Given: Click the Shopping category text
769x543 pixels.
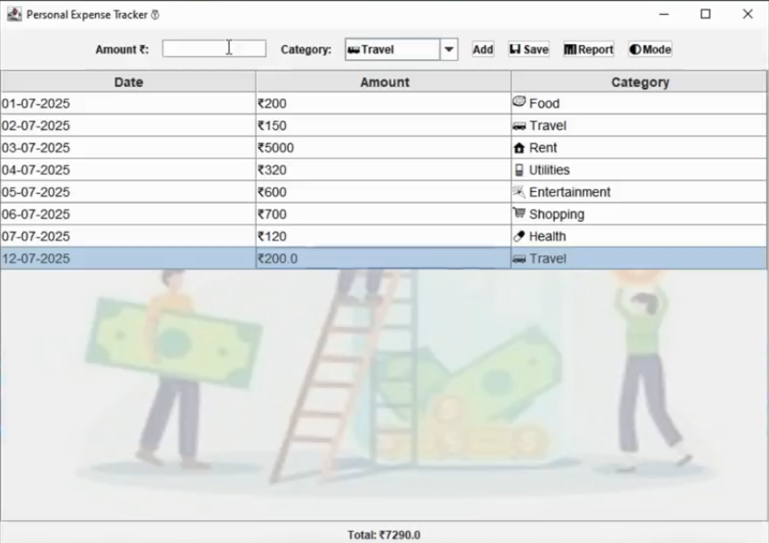Looking at the screenshot, I should pos(557,214).
